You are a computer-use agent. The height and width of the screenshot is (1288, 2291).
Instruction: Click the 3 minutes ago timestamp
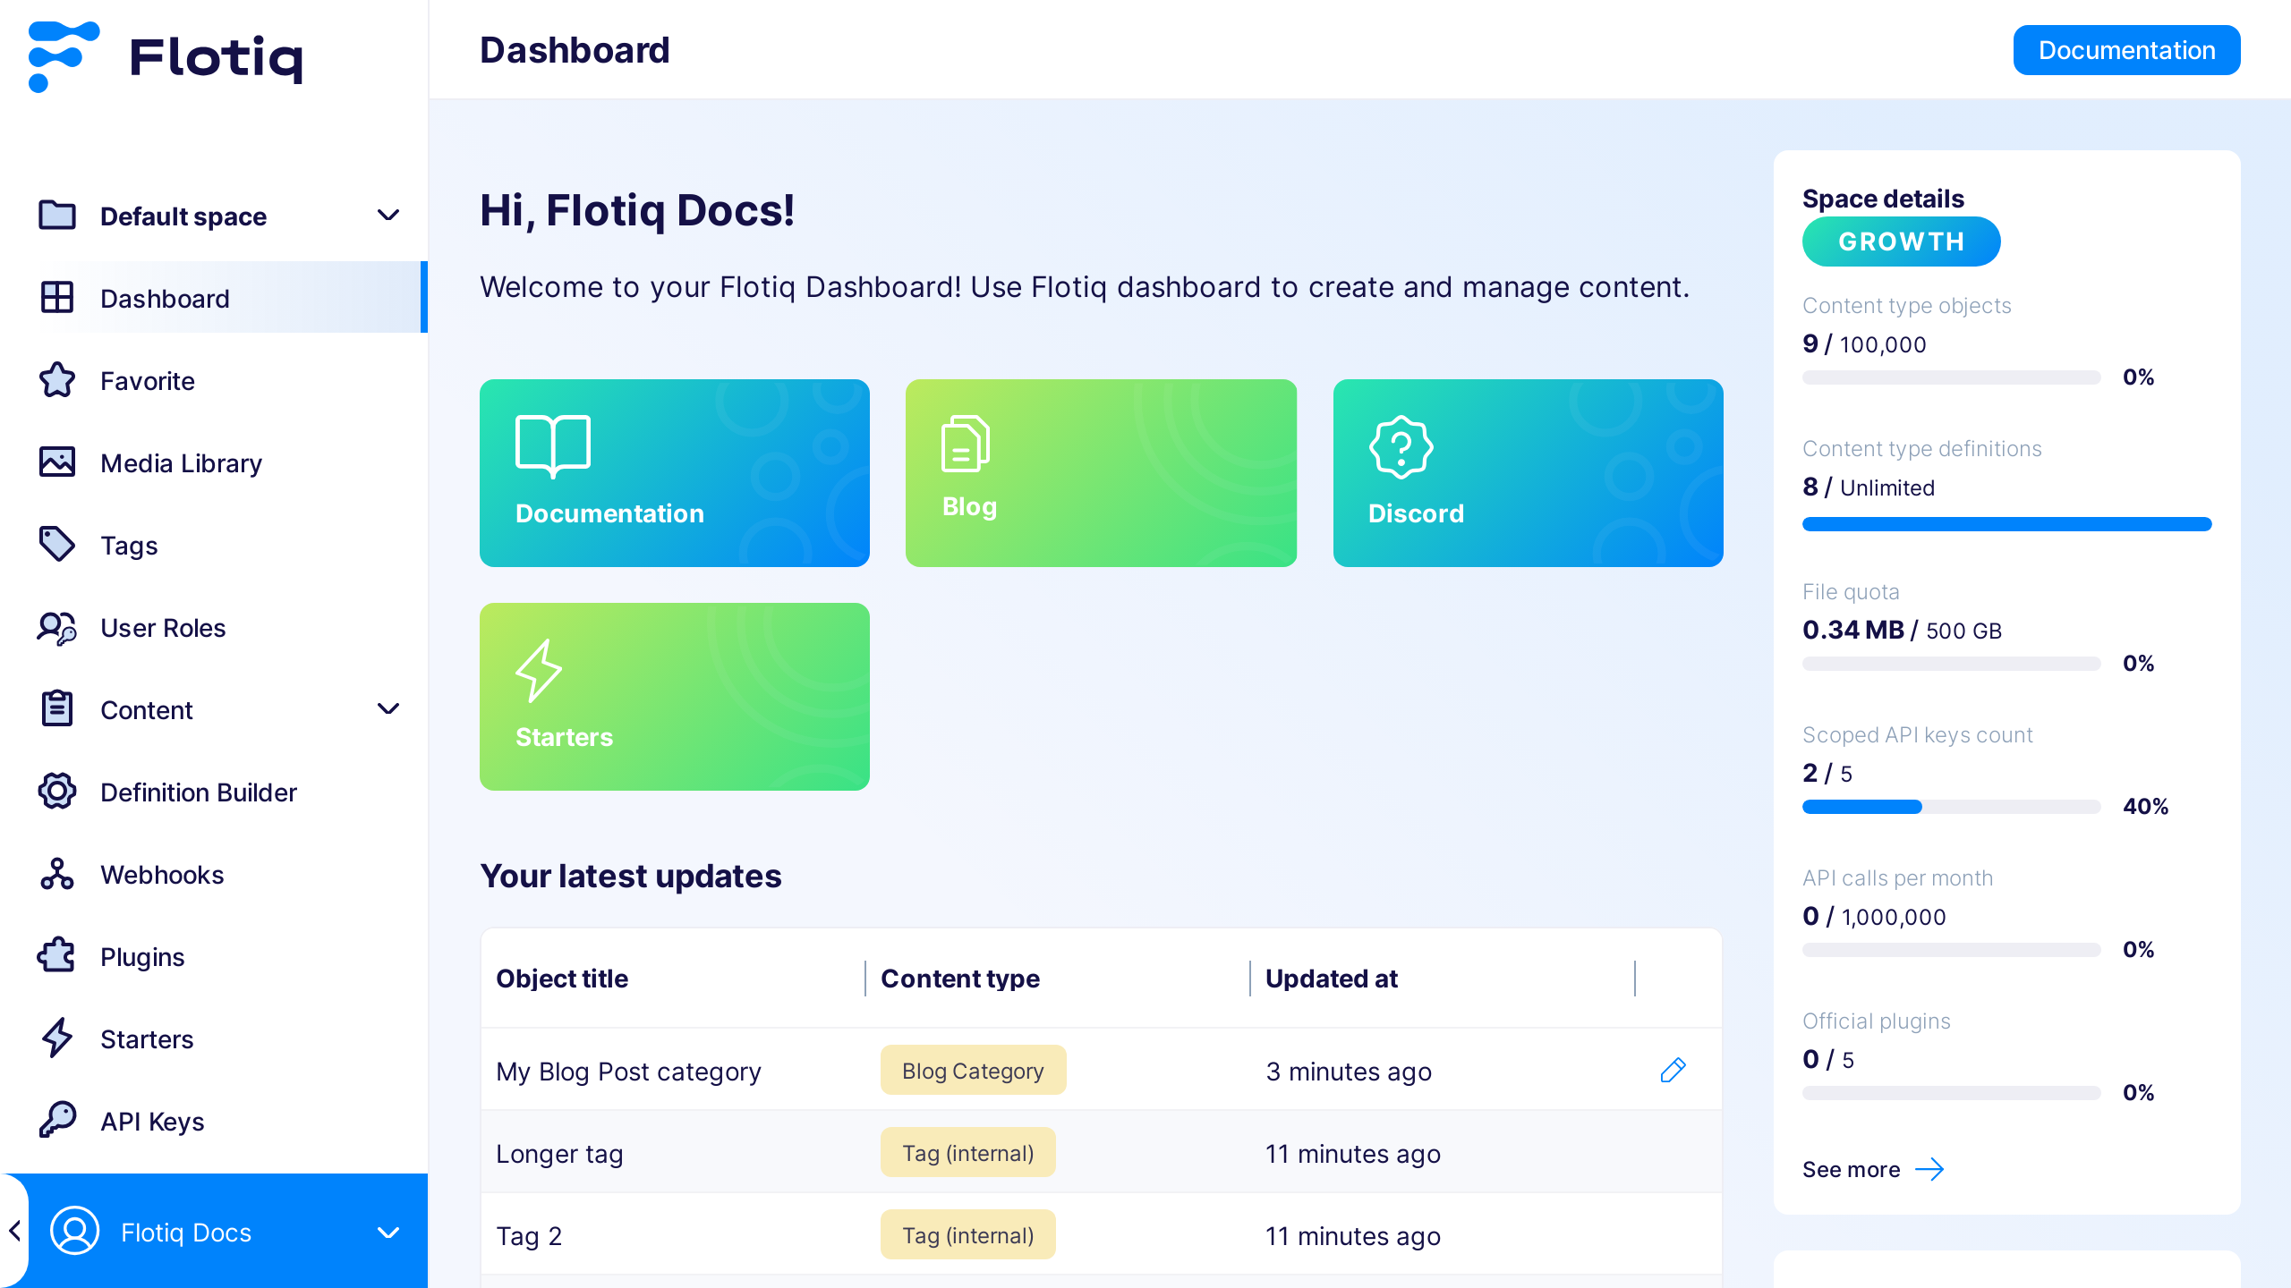pos(1349,1072)
